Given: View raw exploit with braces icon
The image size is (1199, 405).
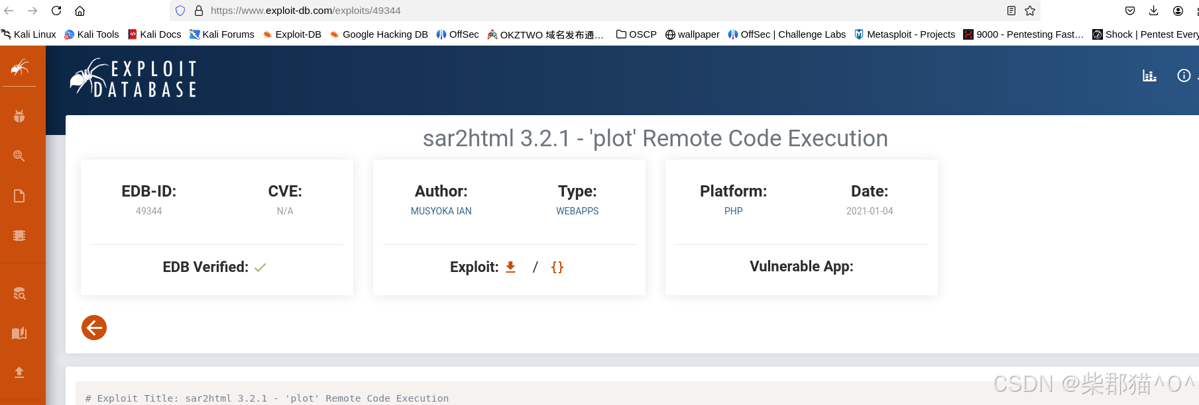Looking at the screenshot, I should click(557, 267).
